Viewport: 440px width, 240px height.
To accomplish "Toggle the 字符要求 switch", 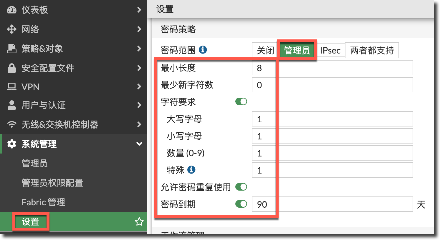I will [x=241, y=102].
